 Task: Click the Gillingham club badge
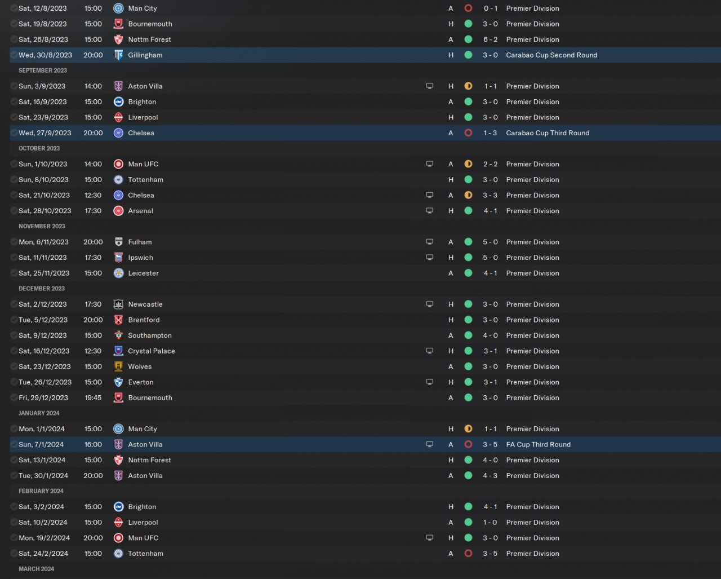click(118, 55)
